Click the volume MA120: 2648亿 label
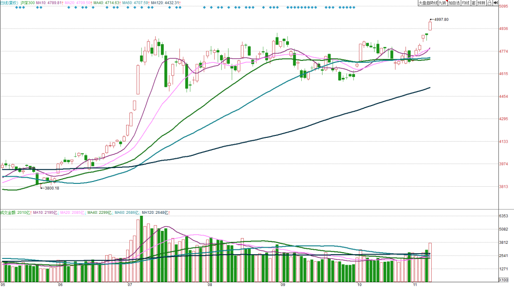The image size is (514, 287). (156, 213)
